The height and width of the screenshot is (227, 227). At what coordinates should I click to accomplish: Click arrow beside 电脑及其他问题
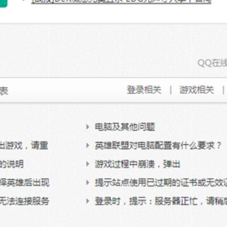88,127
